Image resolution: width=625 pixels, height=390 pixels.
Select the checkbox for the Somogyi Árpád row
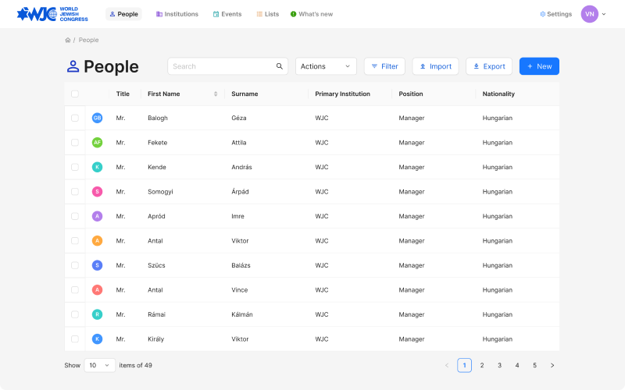pos(75,192)
